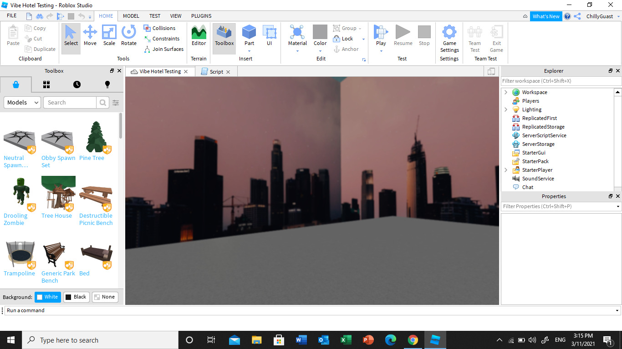Open Game Settings

tap(449, 39)
